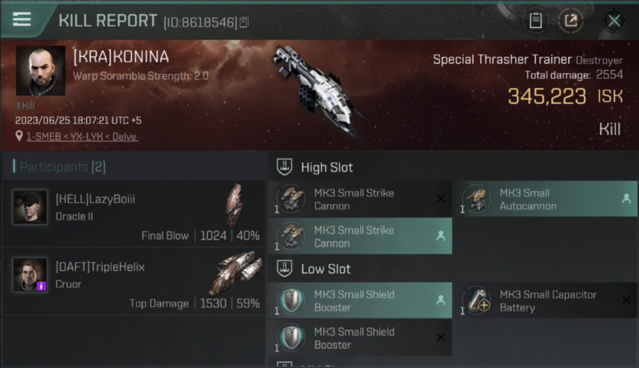Image resolution: width=639 pixels, height=368 pixels.
Task: Click the clipboard icon in header
Action: tap(535, 21)
